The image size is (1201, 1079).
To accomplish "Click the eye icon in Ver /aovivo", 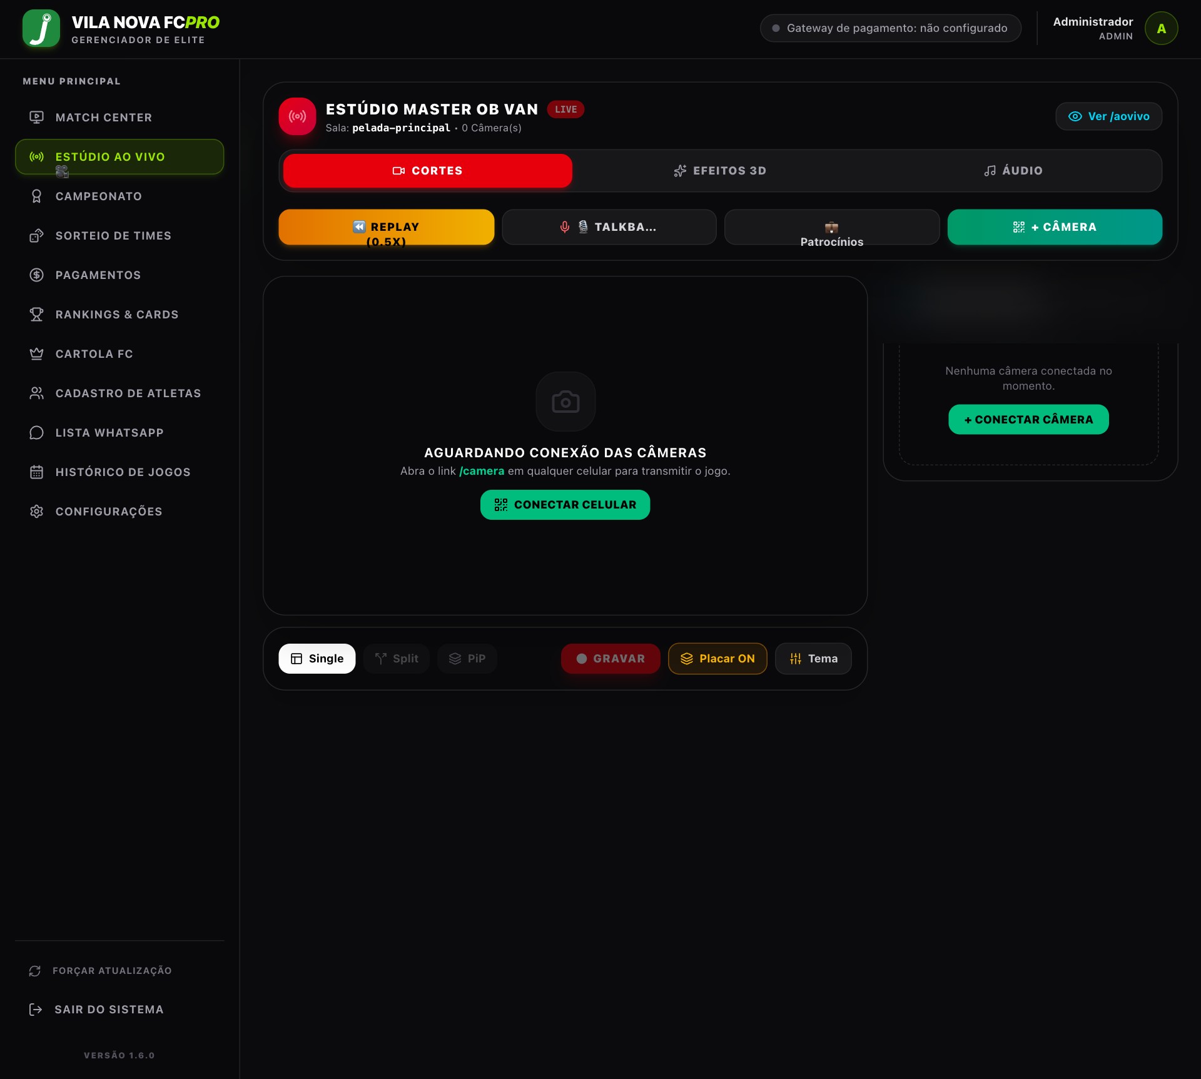I will [1075, 116].
